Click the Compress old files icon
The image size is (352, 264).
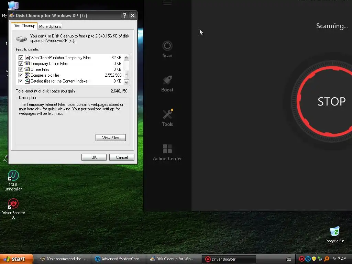(x=27, y=75)
